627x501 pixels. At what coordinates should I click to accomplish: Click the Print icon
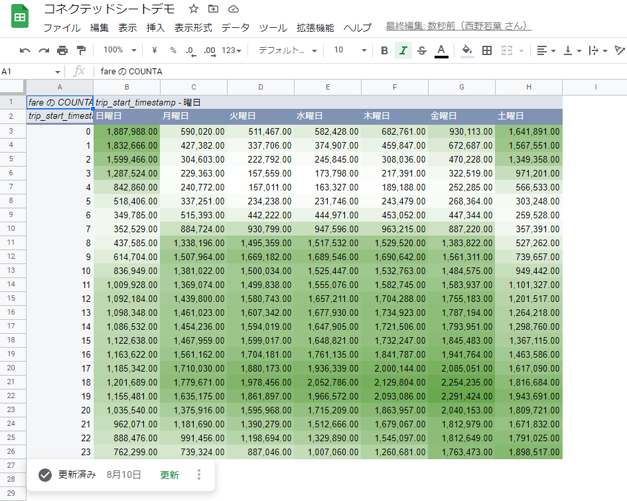point(62,50)
